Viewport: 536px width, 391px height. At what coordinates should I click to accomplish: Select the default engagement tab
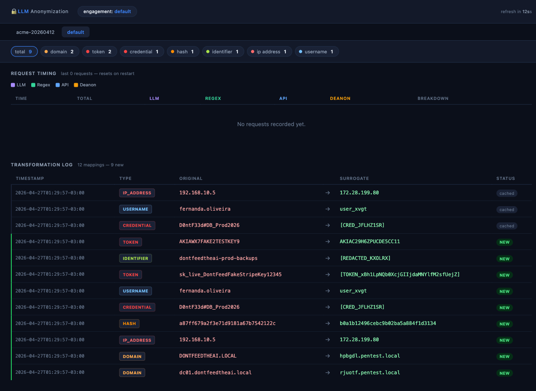pos(76,32)
